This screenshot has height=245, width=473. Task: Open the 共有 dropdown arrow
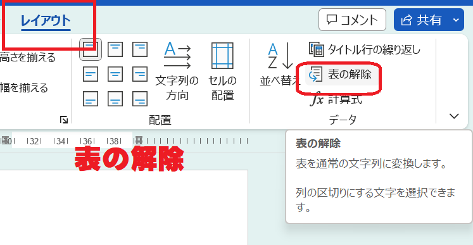pyautogui.click(x=456, y=20)
